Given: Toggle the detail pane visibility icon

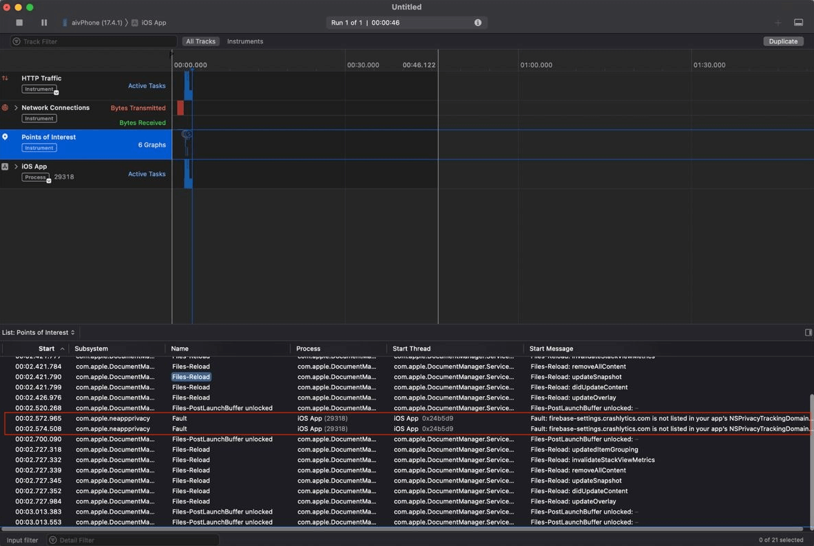Looking at the screenshot, I should pos(798,22).
